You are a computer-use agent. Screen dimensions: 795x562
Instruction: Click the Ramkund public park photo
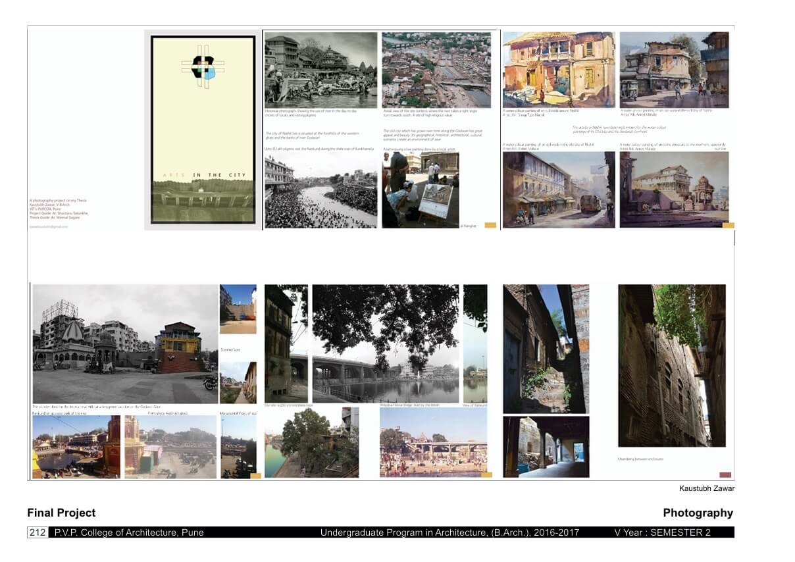click(x=76, y=447)
